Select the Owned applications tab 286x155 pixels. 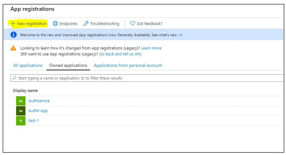coord(68,65)
